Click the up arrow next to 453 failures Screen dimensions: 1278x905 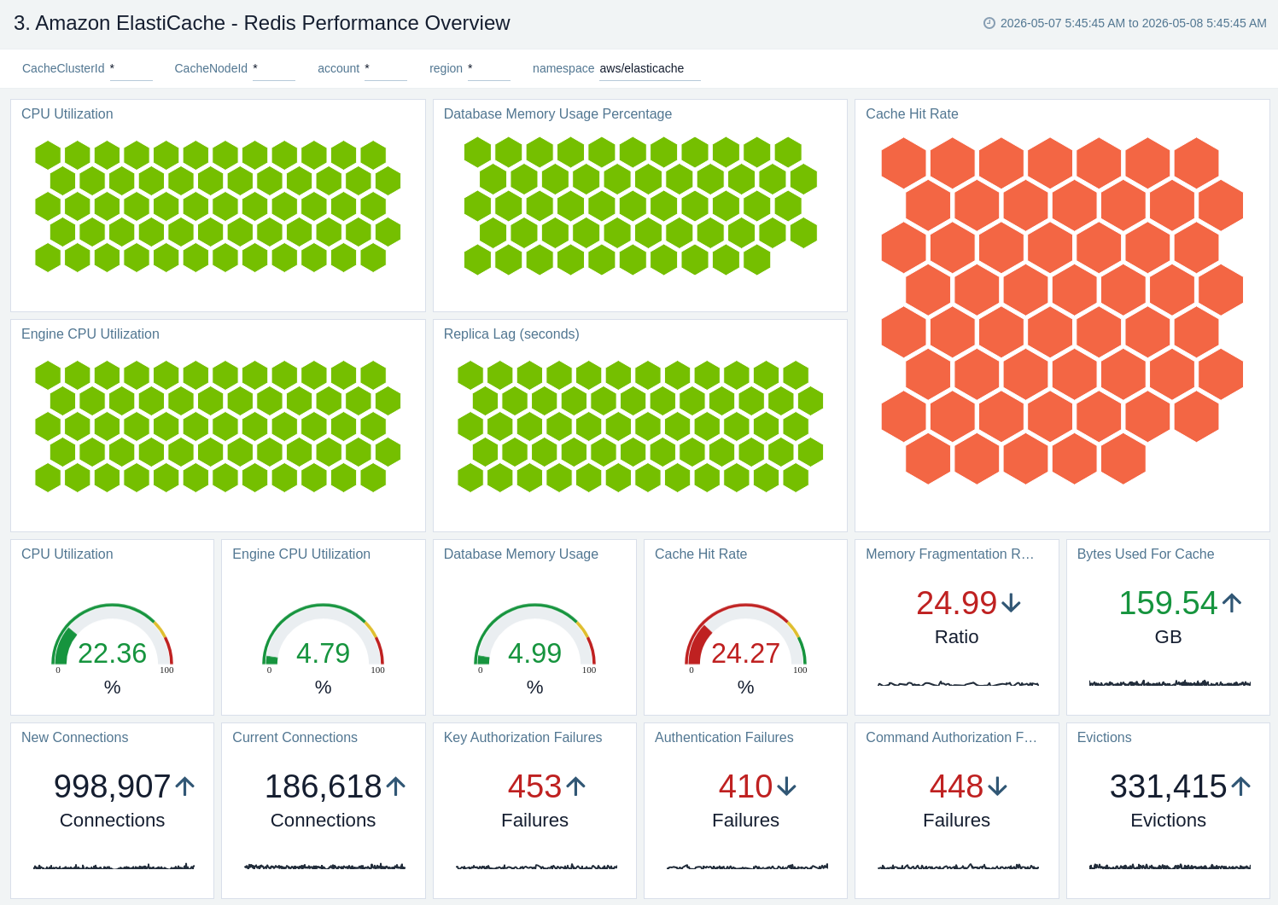click(x=575, y=786)
